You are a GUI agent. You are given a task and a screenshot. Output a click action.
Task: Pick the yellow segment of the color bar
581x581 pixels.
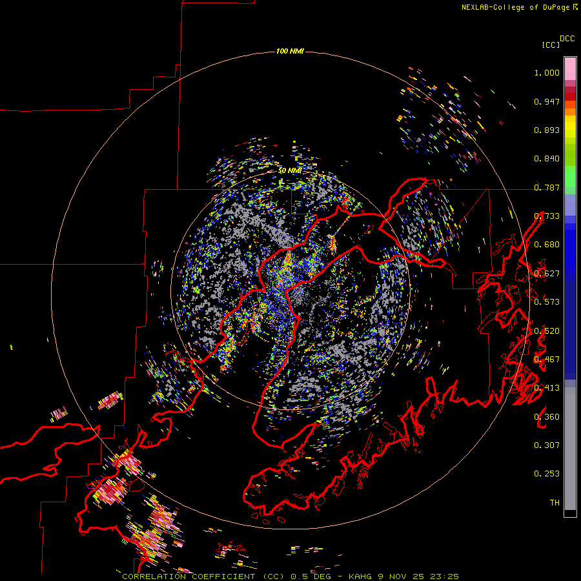[x=570, y=127]
